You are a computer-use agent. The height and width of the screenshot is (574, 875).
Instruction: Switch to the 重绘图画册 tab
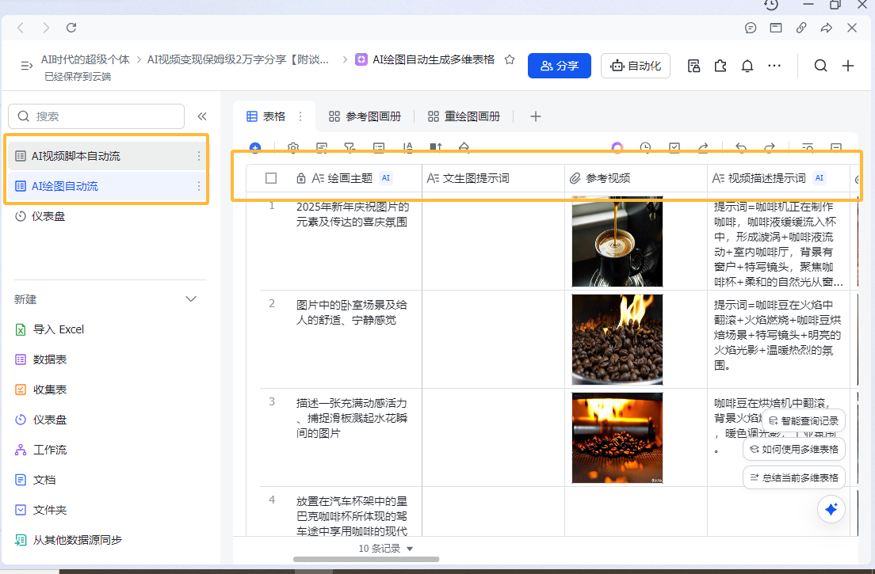(464, 116)
